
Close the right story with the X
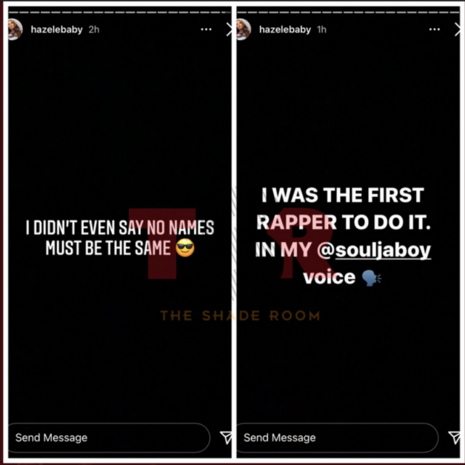pyautogui.click(x=458, y=30)
